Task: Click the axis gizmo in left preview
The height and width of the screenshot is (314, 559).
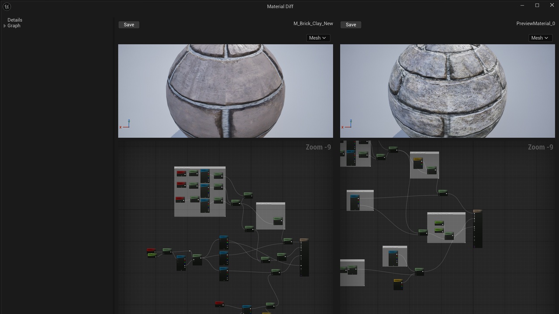Action: (125, 124)
